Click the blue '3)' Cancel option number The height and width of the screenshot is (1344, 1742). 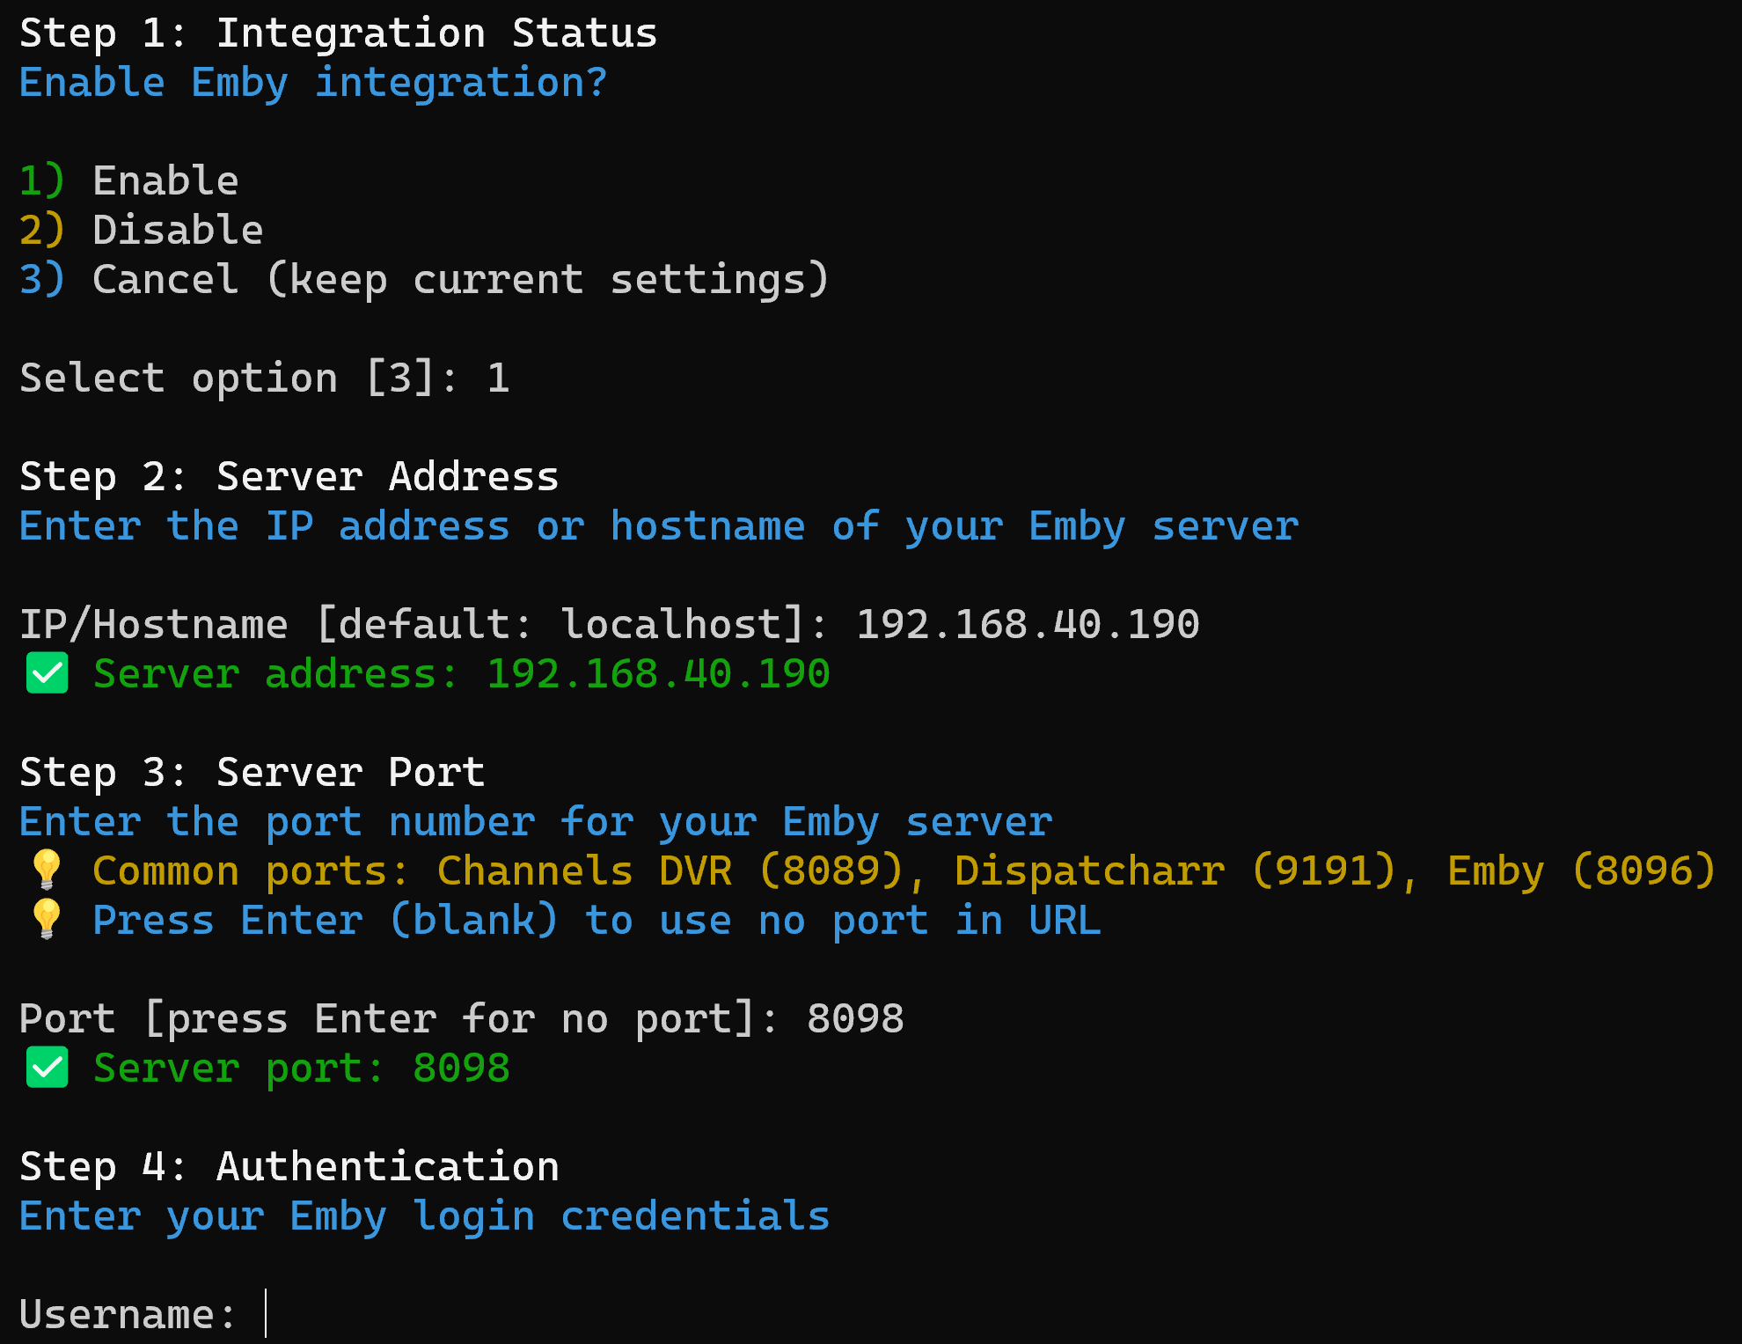tap(41, 280)
